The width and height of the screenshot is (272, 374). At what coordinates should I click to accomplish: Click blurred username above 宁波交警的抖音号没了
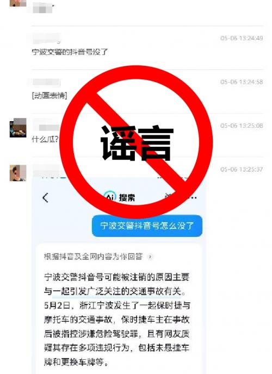46,39
